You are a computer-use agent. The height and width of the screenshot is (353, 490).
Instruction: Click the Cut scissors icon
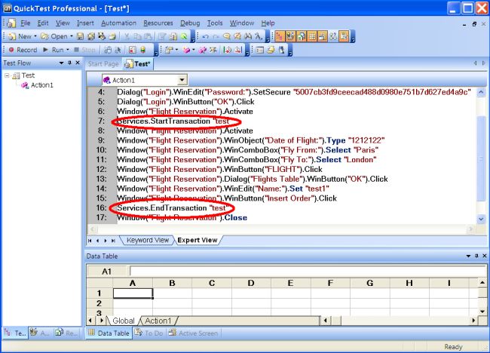pos(127,36)
